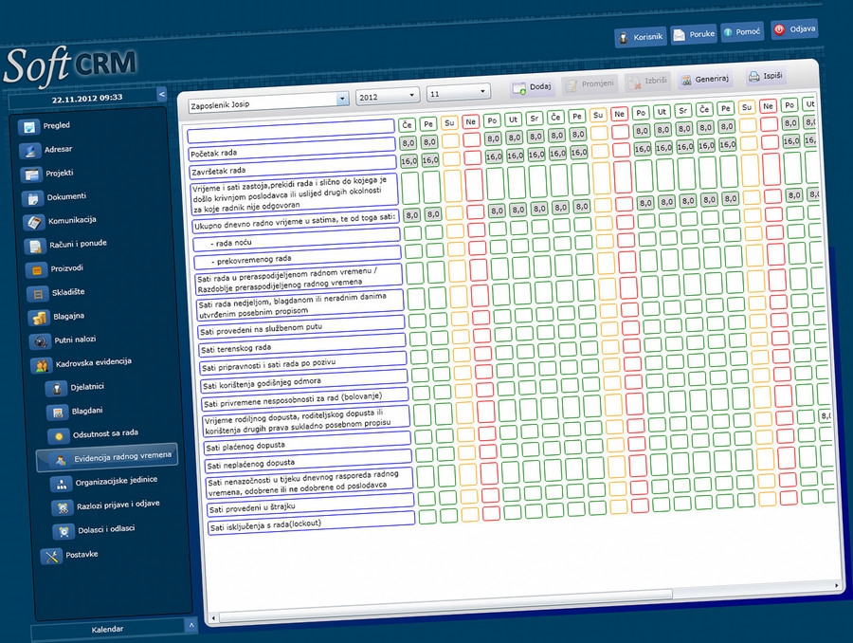
Task: Click the date 22.11.2012 09:33 display
Action: pos(87,99)
